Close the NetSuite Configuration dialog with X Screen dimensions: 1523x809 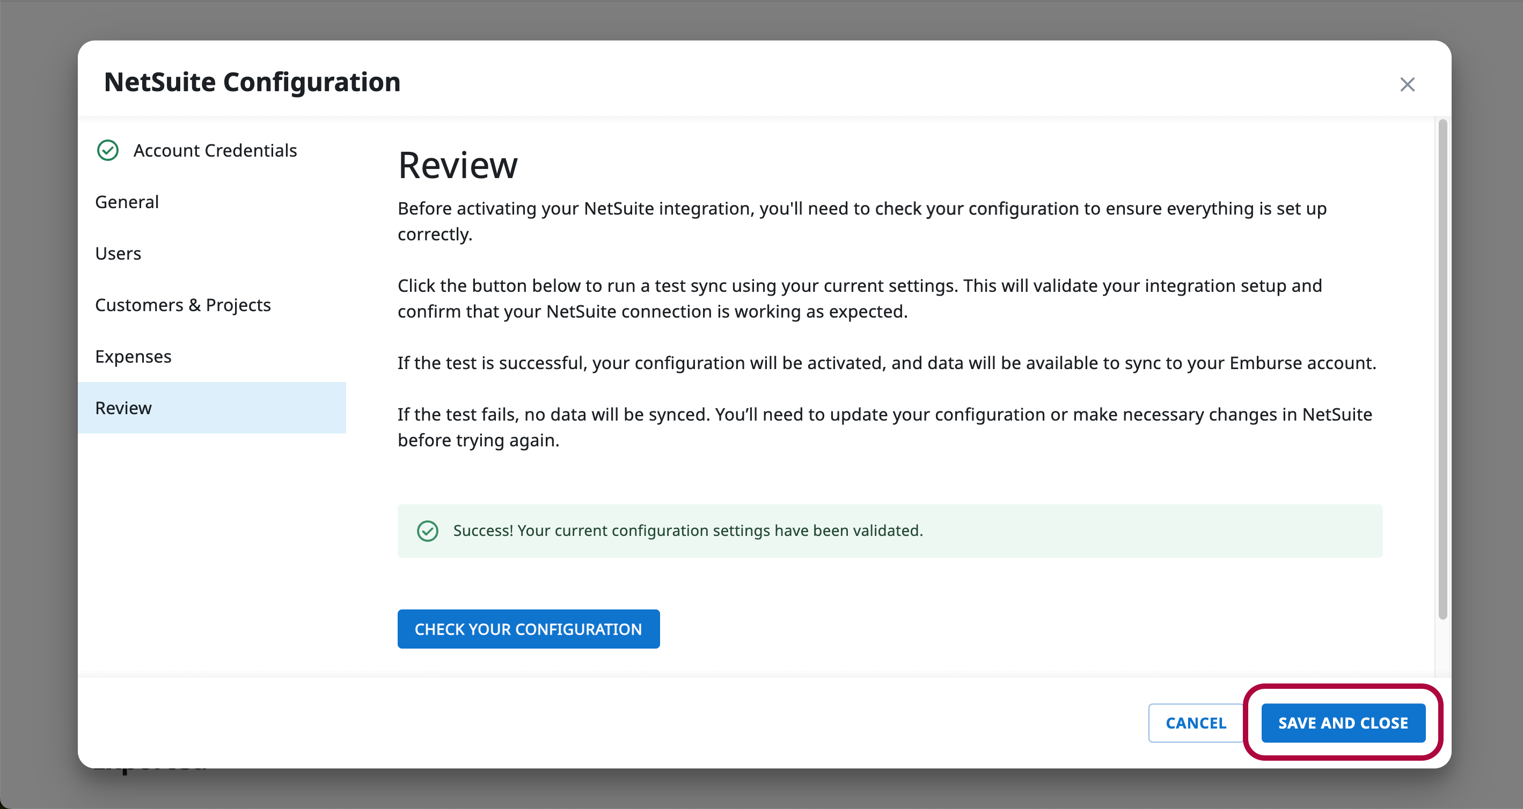point(1407,85)
